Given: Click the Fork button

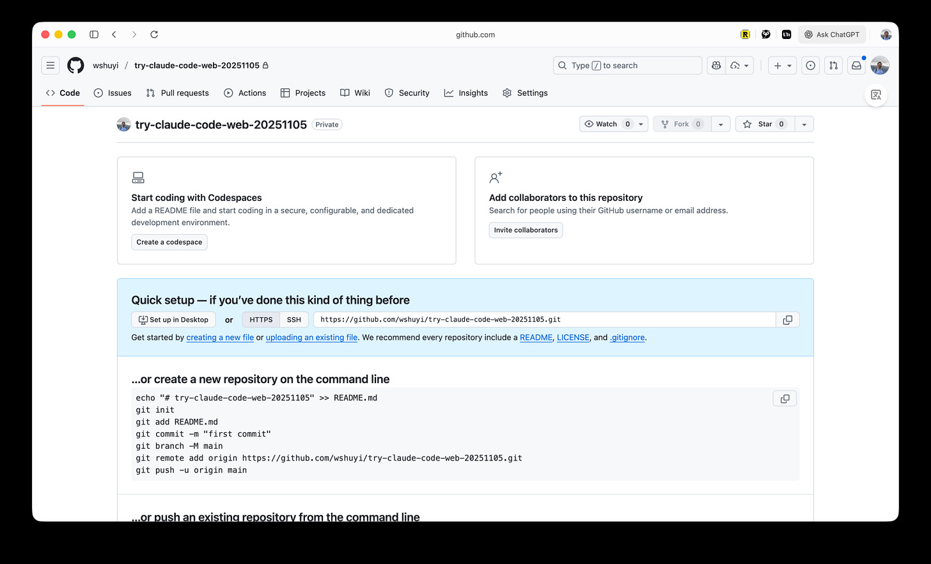Looking at the screenshot, I should pyautogui.click(x=682, y=124).
